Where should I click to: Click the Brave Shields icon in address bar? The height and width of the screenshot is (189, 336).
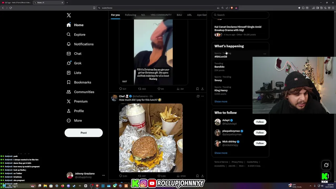pyautogui.click(x=232, y=8)
